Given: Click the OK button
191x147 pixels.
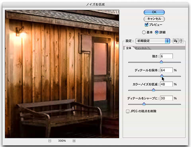Looking at the screenshot, I should [154, 12].
